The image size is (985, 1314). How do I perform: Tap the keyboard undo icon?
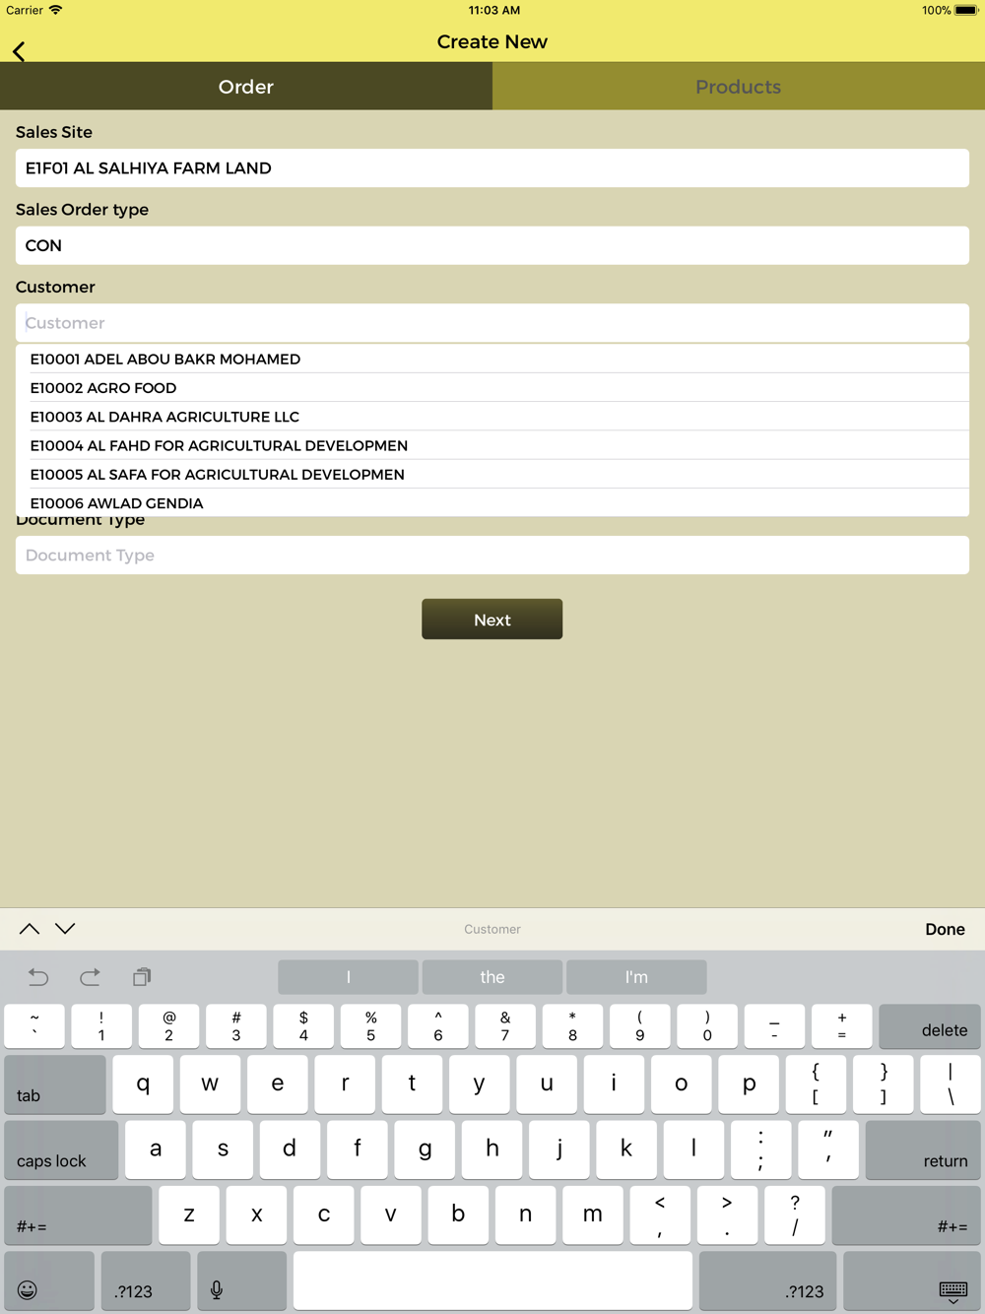(38, 977)
